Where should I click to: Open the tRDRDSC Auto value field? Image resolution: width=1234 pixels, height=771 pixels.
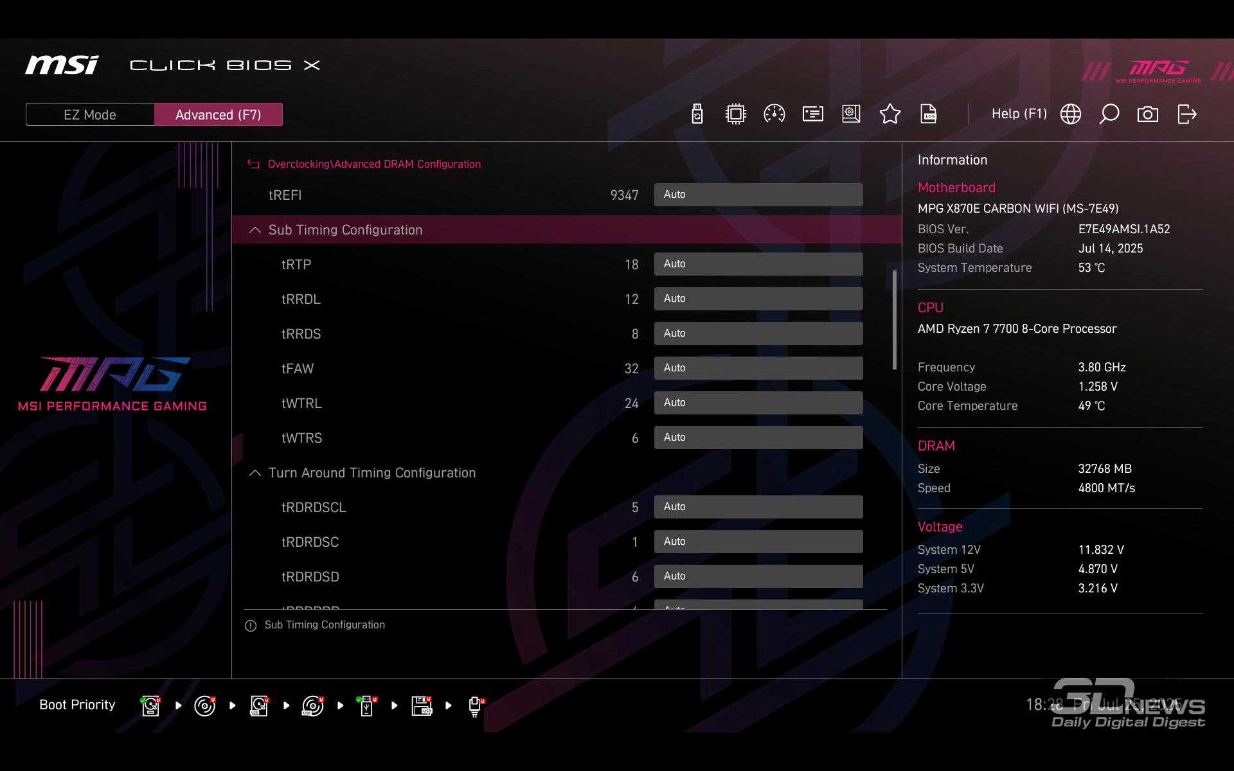click(758, 542)
